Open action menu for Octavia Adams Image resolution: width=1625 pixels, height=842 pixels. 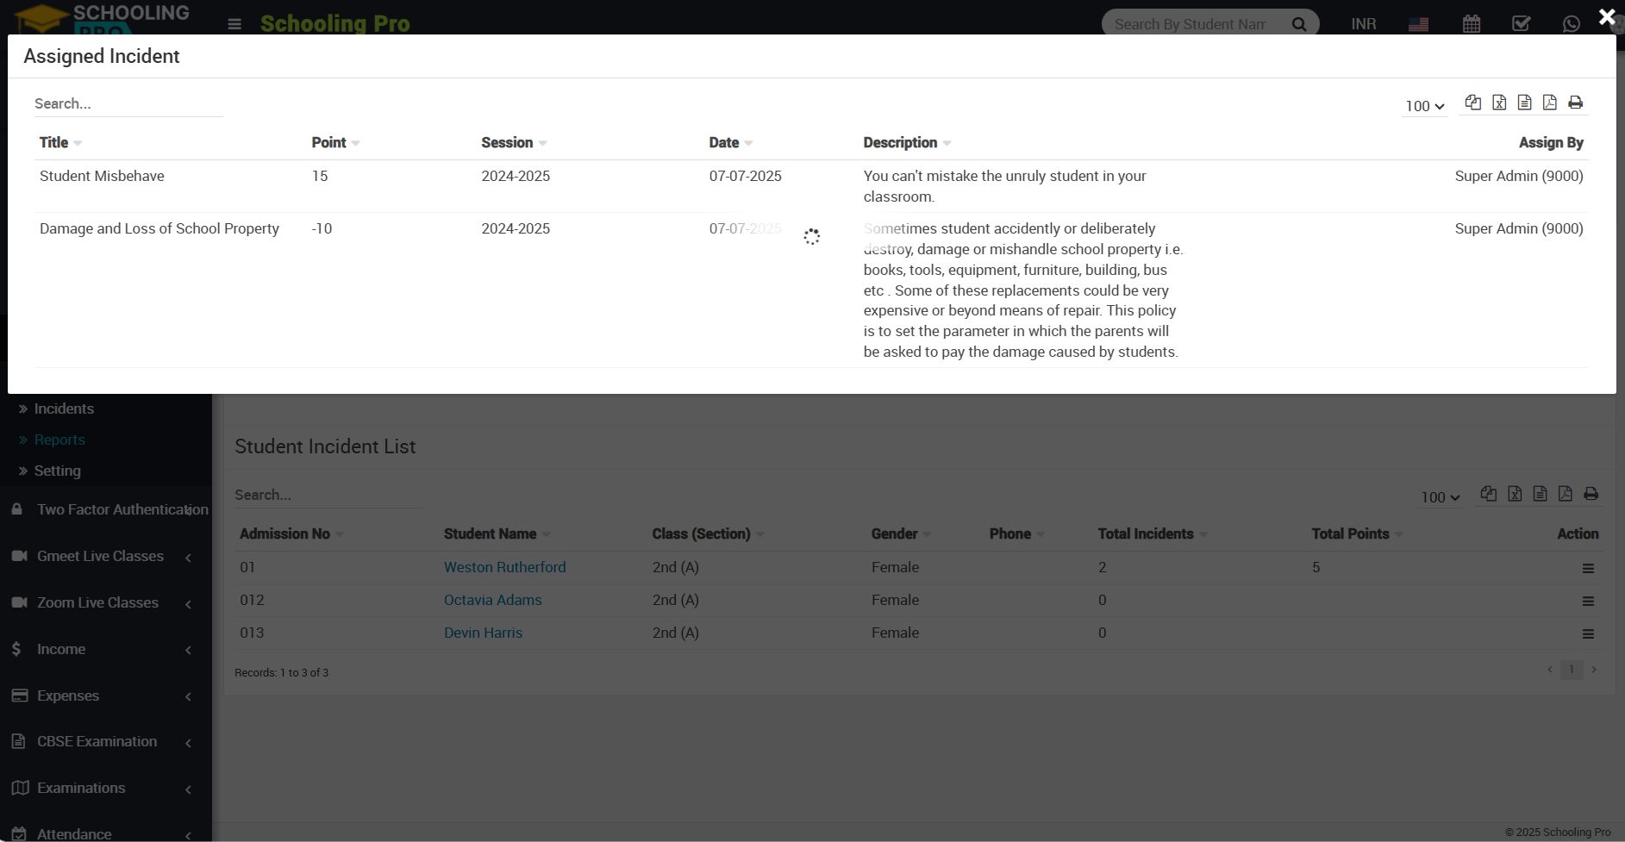point(1588,602)
